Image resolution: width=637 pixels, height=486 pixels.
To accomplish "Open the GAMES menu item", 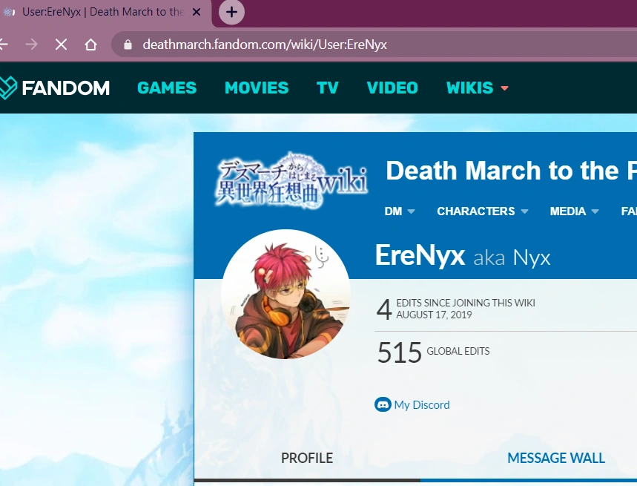I will (x=167, y=88).
